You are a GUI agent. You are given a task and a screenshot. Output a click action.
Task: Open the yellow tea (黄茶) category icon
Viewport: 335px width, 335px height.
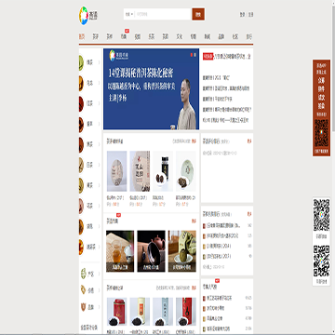[81, 185]
